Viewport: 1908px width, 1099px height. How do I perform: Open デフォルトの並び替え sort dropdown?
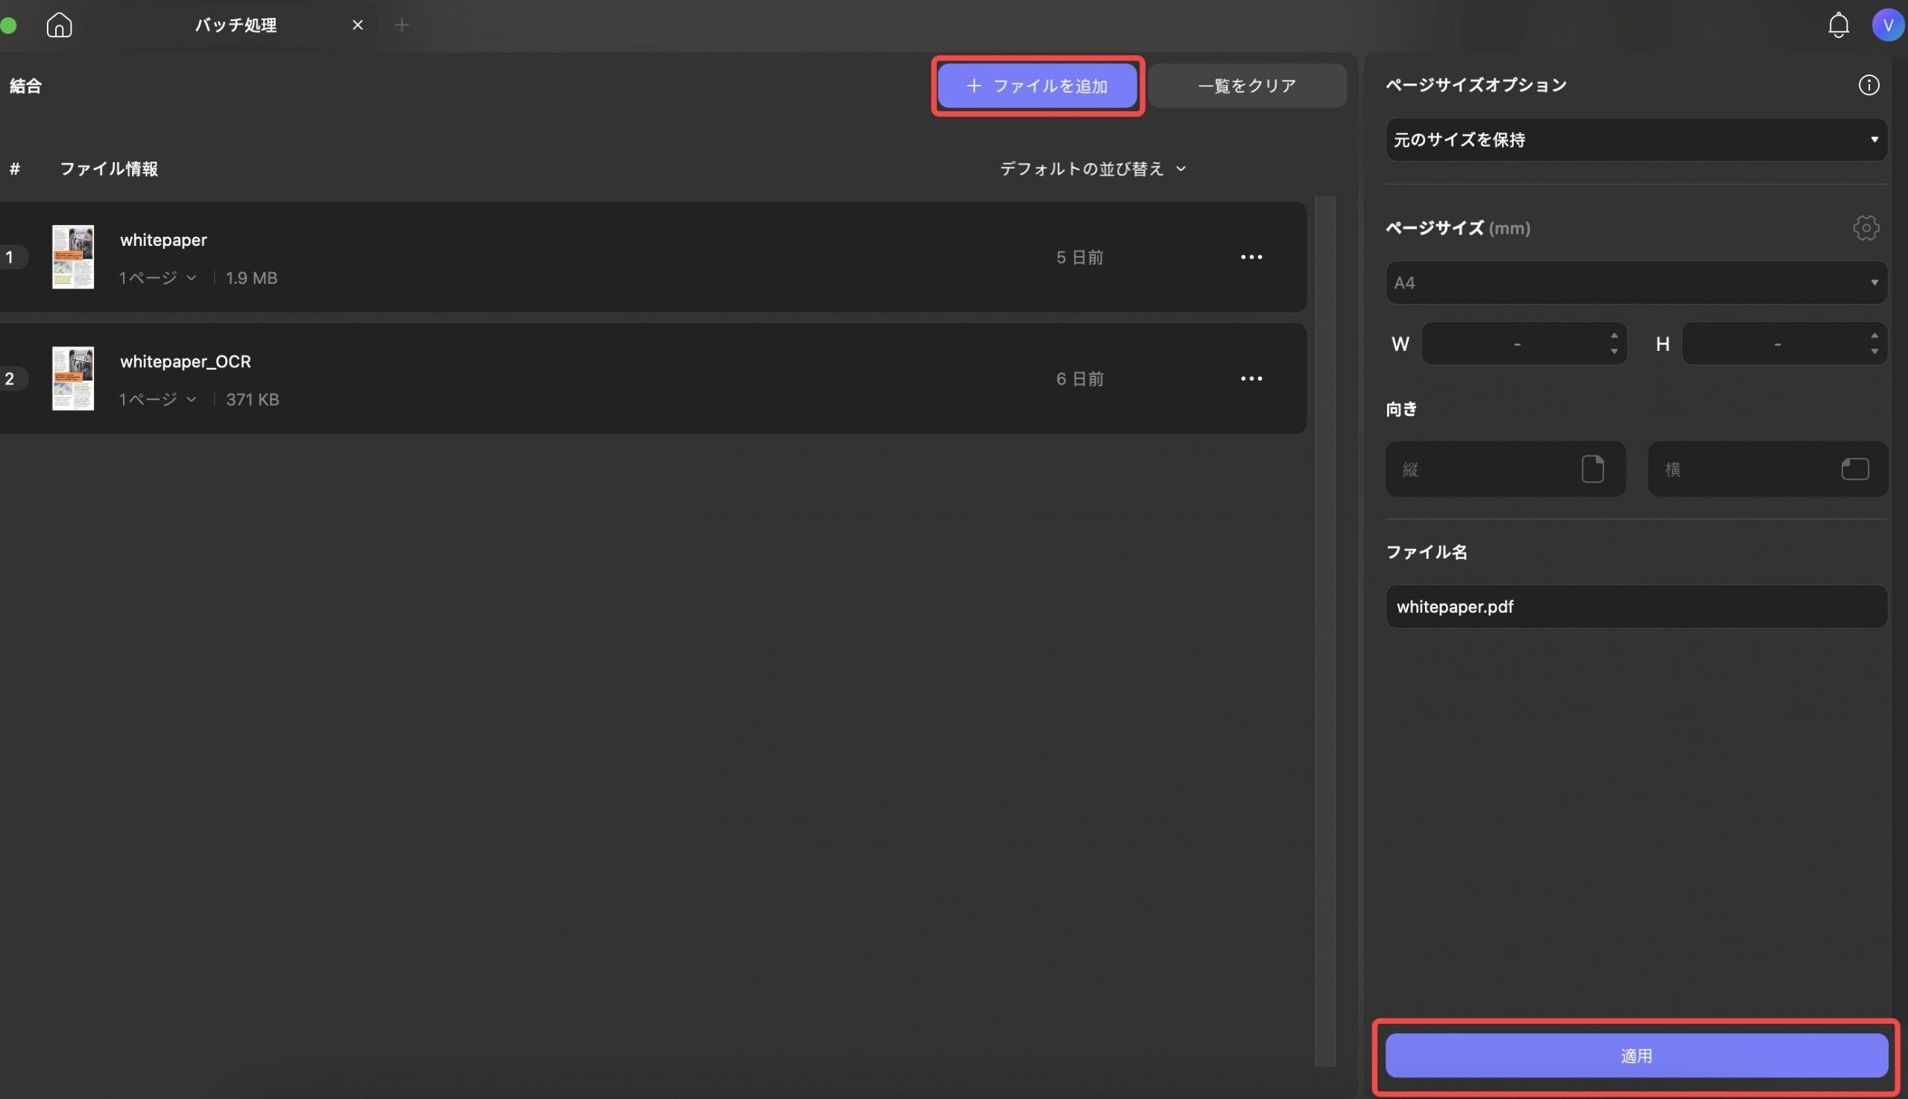(1093, 168)
